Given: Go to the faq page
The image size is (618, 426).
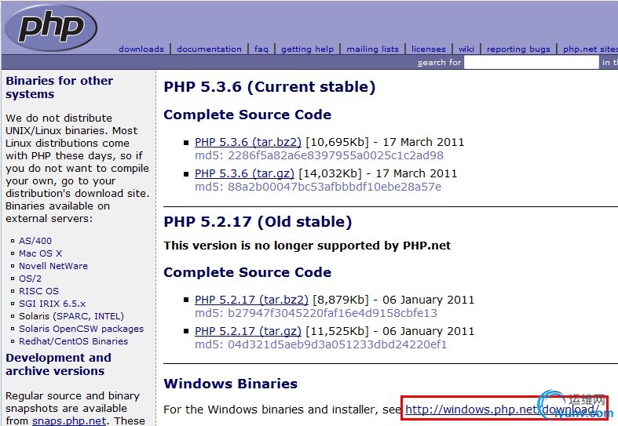Looking at the screenshot, I should coord(261,49).
